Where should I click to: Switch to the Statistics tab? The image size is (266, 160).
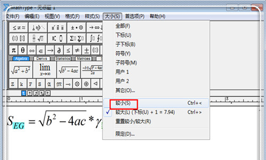click(x=63, y=59)
